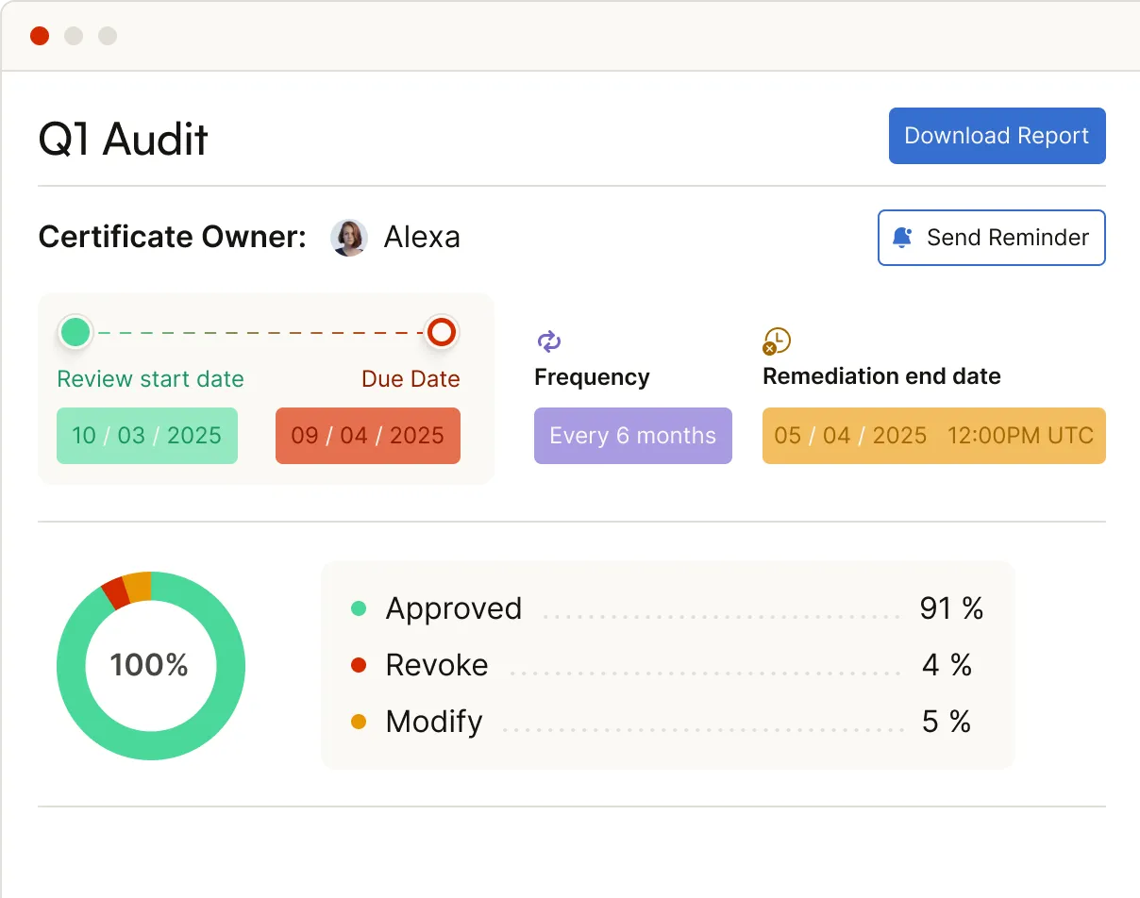Click the Frequency label

(x=592, y=377)
